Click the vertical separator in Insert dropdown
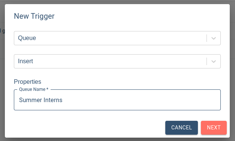235x141 pixels. [207, 61]
